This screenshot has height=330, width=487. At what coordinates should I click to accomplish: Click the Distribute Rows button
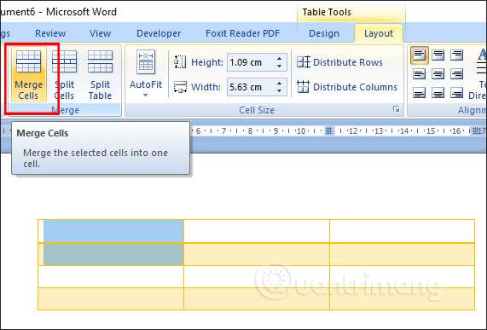(339, 62)
